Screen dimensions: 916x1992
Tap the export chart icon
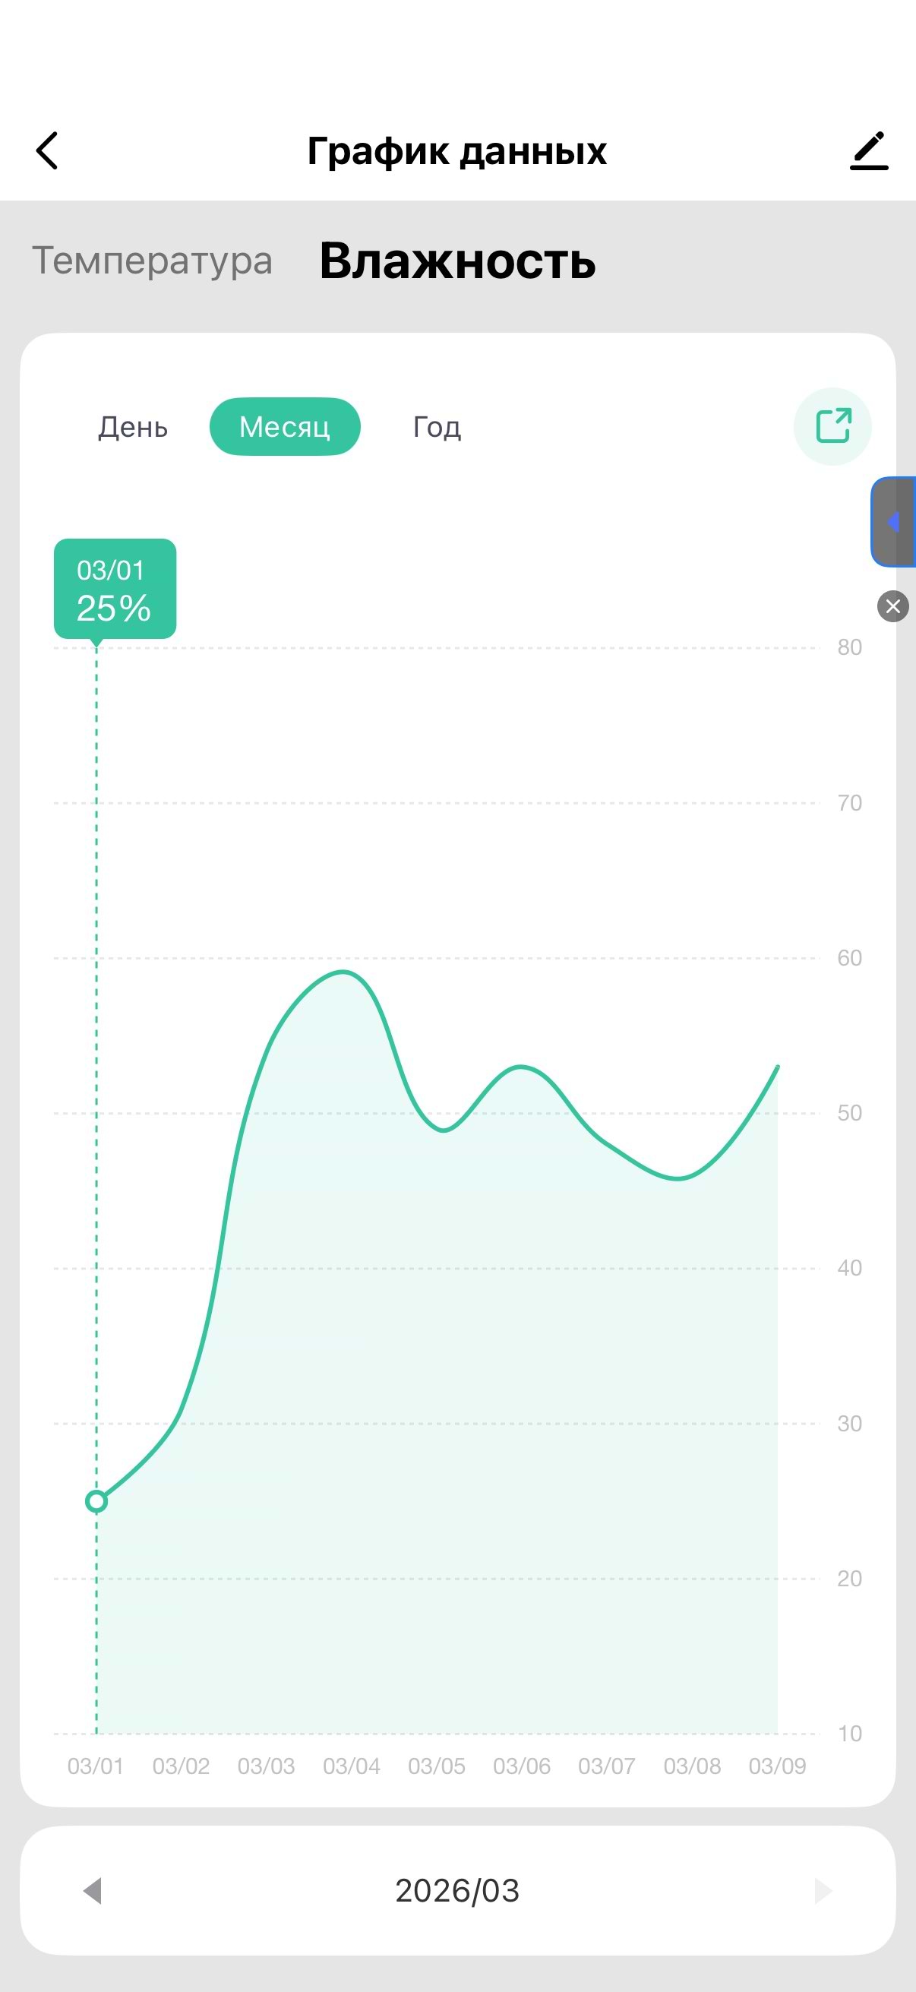click(832, 426)
